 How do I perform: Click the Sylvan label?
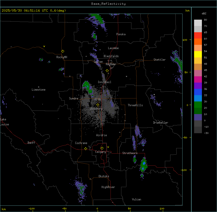point(98,62)
